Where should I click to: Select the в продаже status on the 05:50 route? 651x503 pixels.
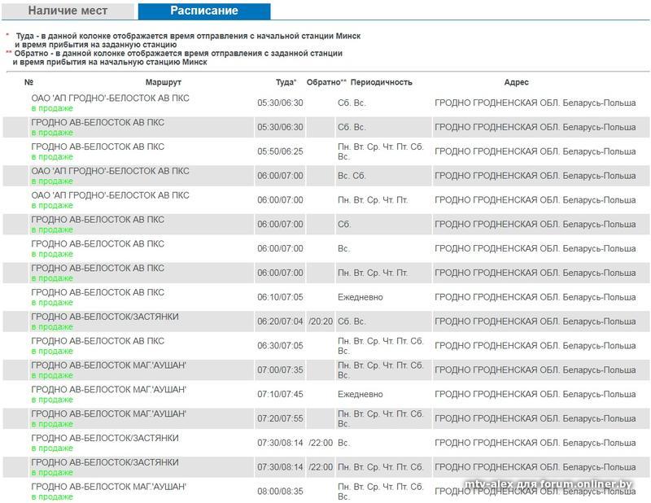pos(52,157)
